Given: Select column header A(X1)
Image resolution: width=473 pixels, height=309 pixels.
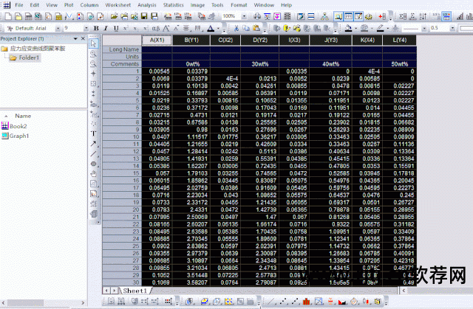Looking at the screenshot, I should point(157,40).
